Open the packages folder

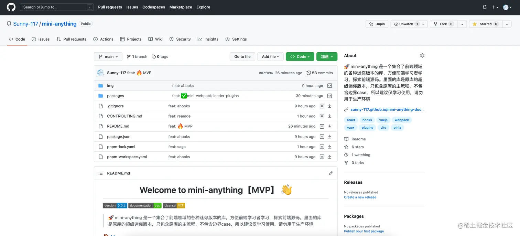pyautogui.click(x=115, y=96)
